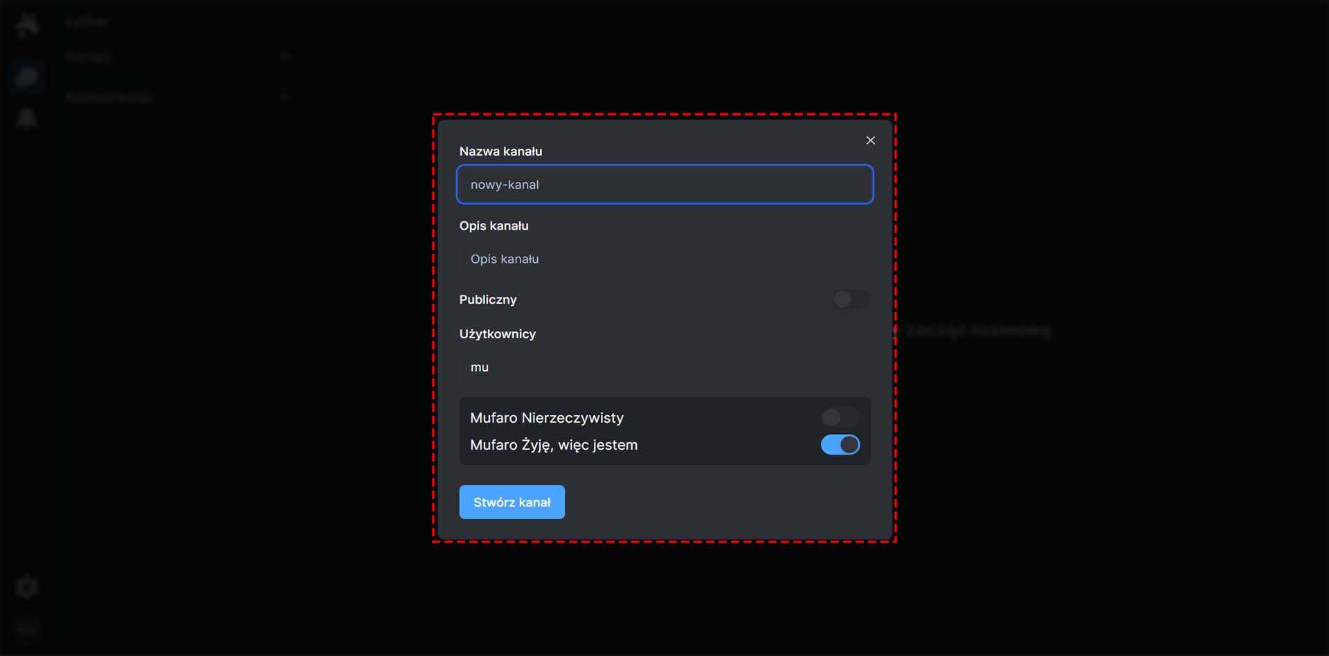Screen dimensions: 1329x656
Task: Click the Nazwa kanału label
Action: pos(500,152)
